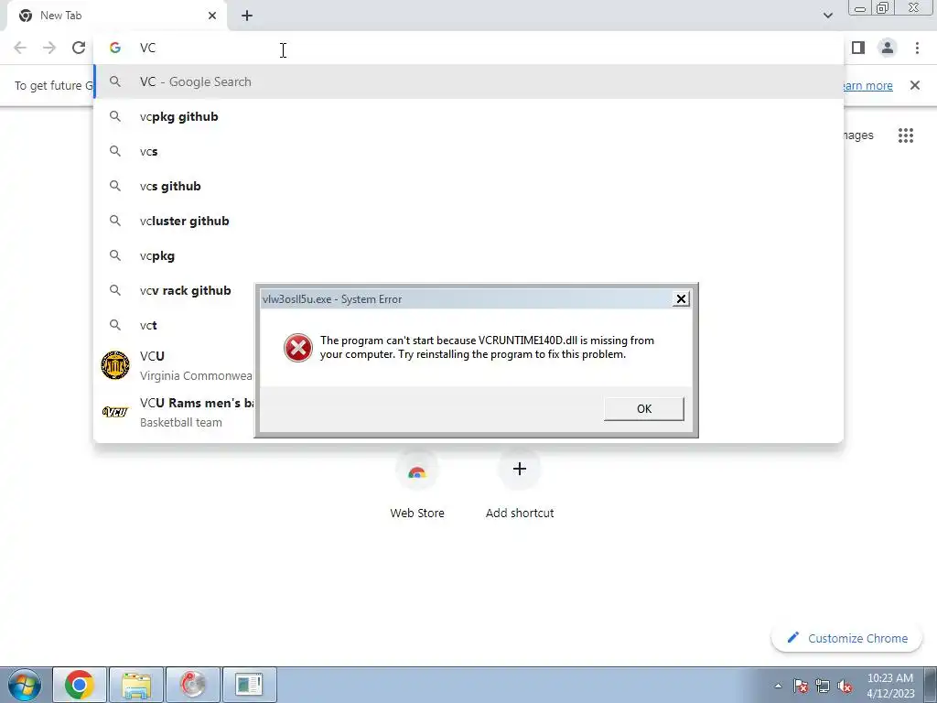Reload the page with the refresh icon

tap(79, 48)
